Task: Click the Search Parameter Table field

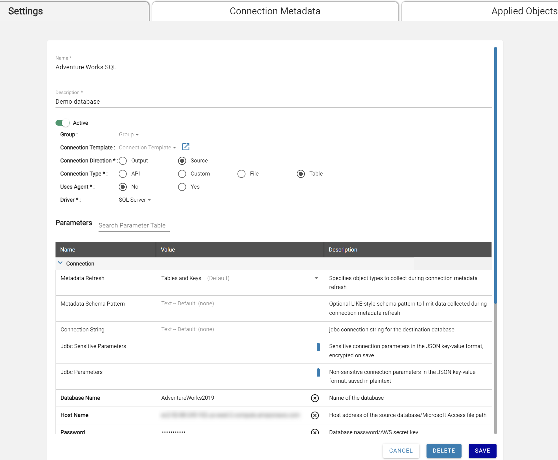Action: click(134, 225)
